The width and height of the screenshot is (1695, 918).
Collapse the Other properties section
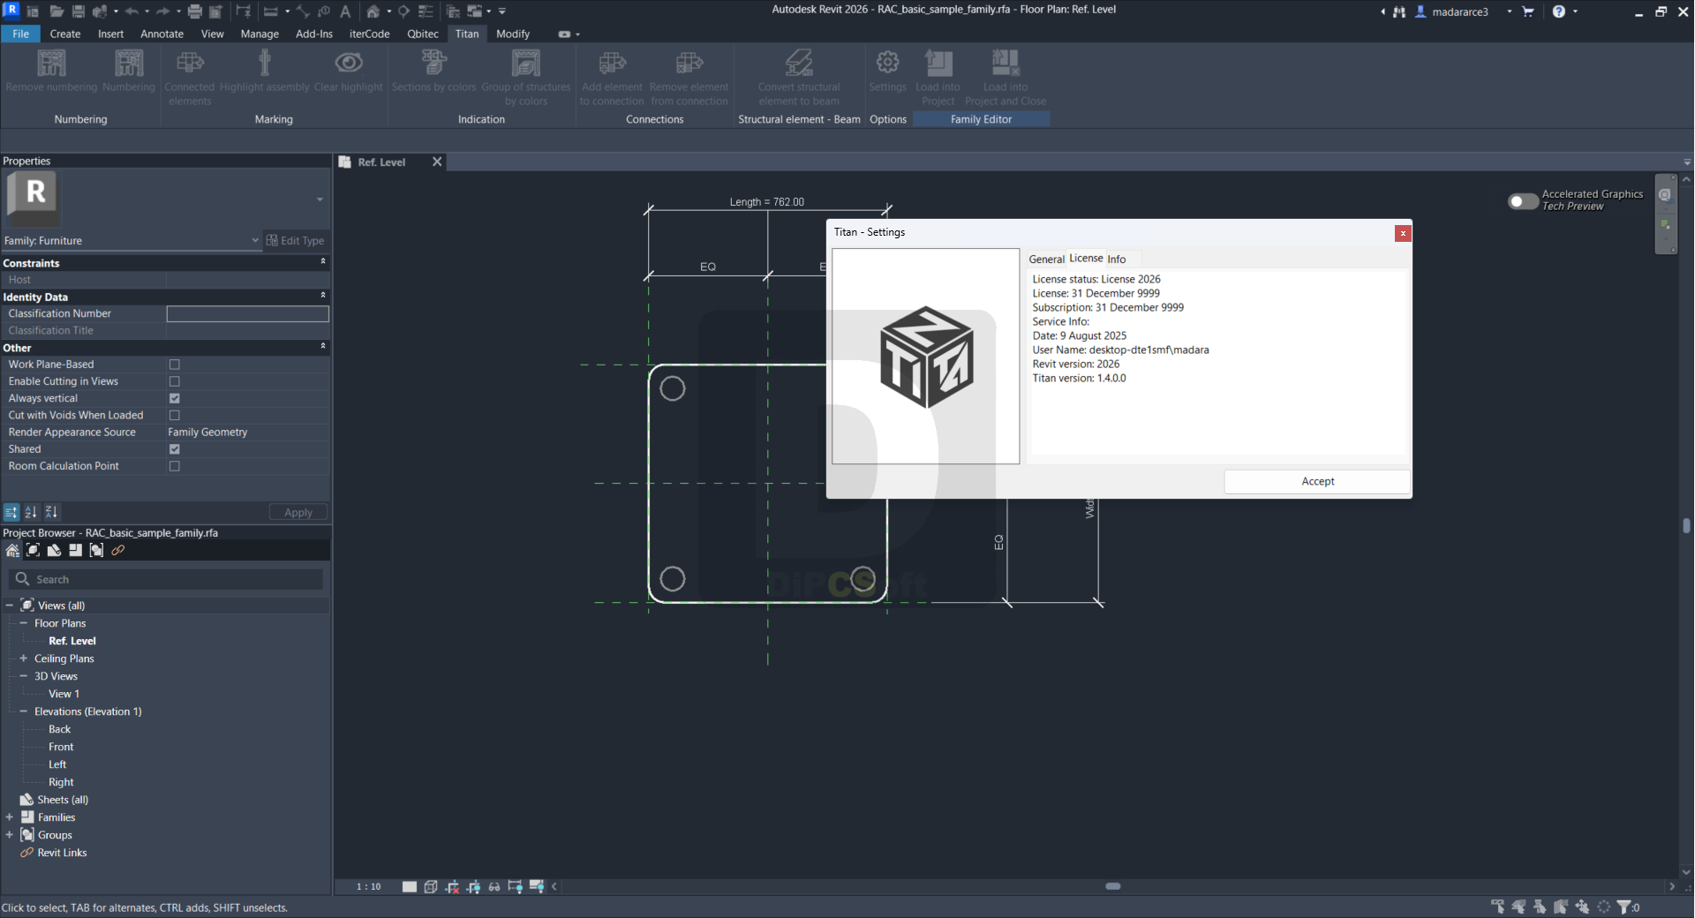pyautogui.click(x=323, y=347)
